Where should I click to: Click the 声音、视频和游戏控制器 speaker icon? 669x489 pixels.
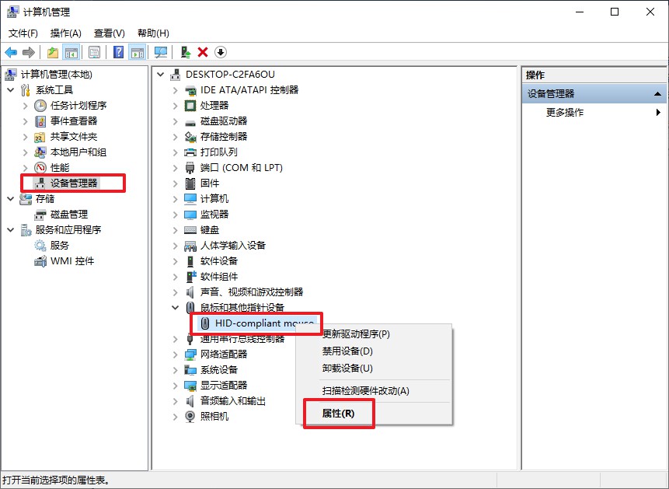(x=190, y=292)
